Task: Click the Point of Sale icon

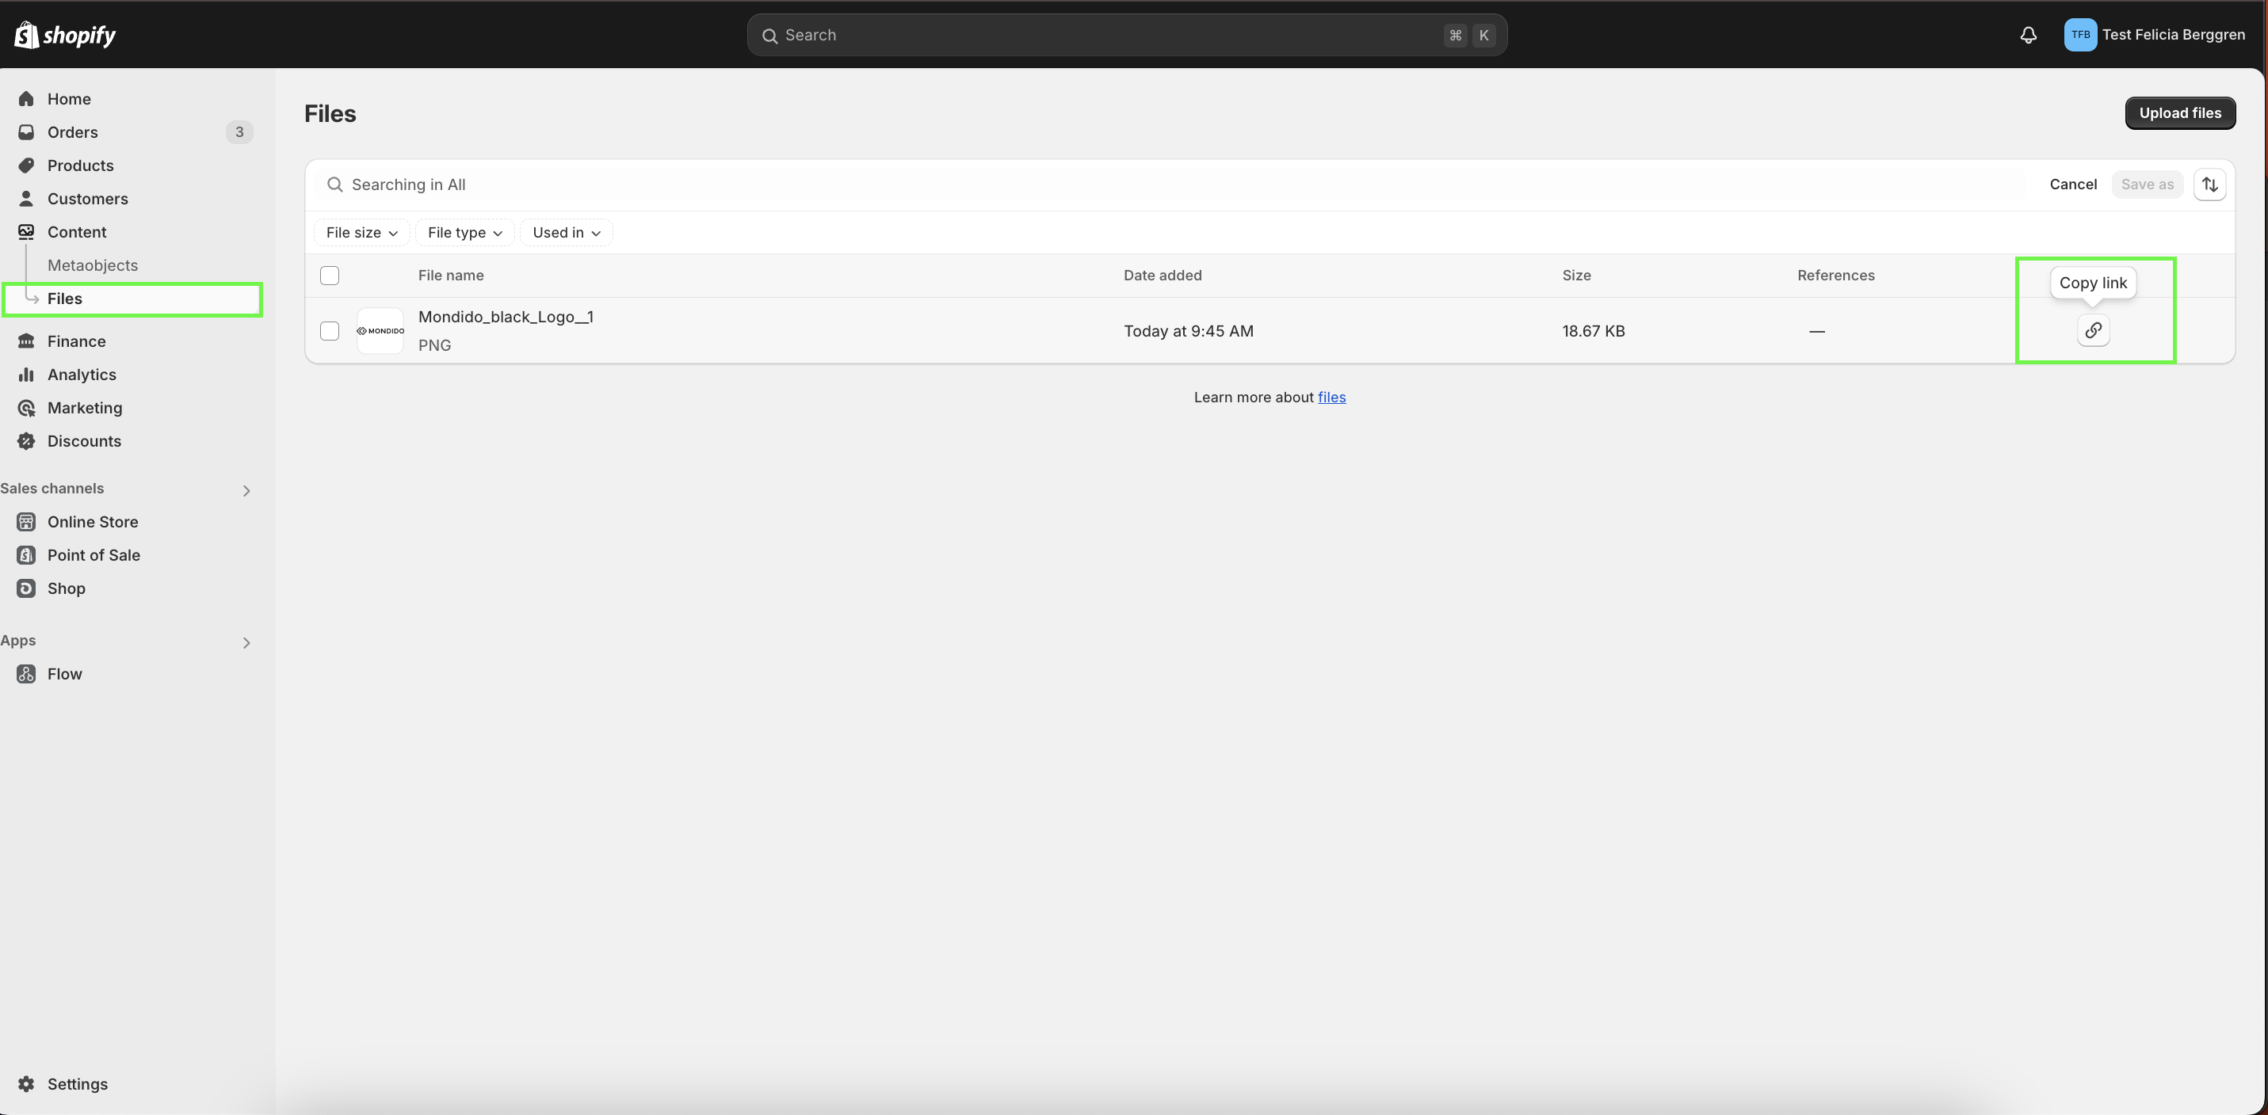Action: point(26,555)
